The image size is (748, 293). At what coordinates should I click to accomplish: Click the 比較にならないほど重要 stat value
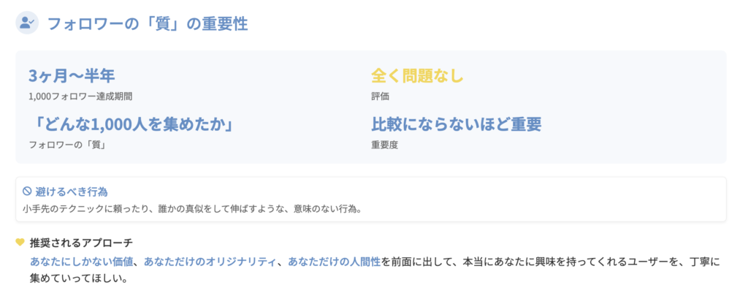pyautogui.click(x=457, y=124)
